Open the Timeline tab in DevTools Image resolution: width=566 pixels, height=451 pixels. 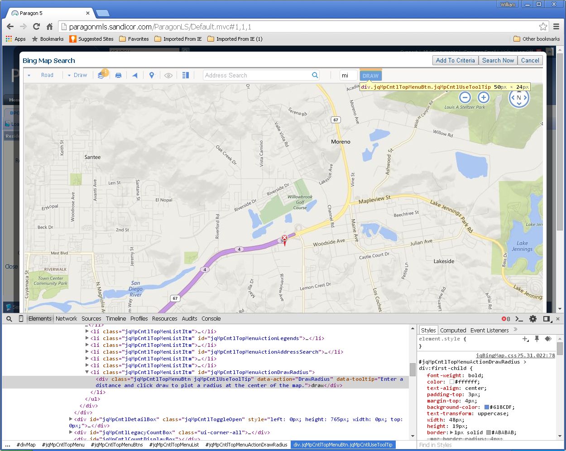tap(116, 319)
